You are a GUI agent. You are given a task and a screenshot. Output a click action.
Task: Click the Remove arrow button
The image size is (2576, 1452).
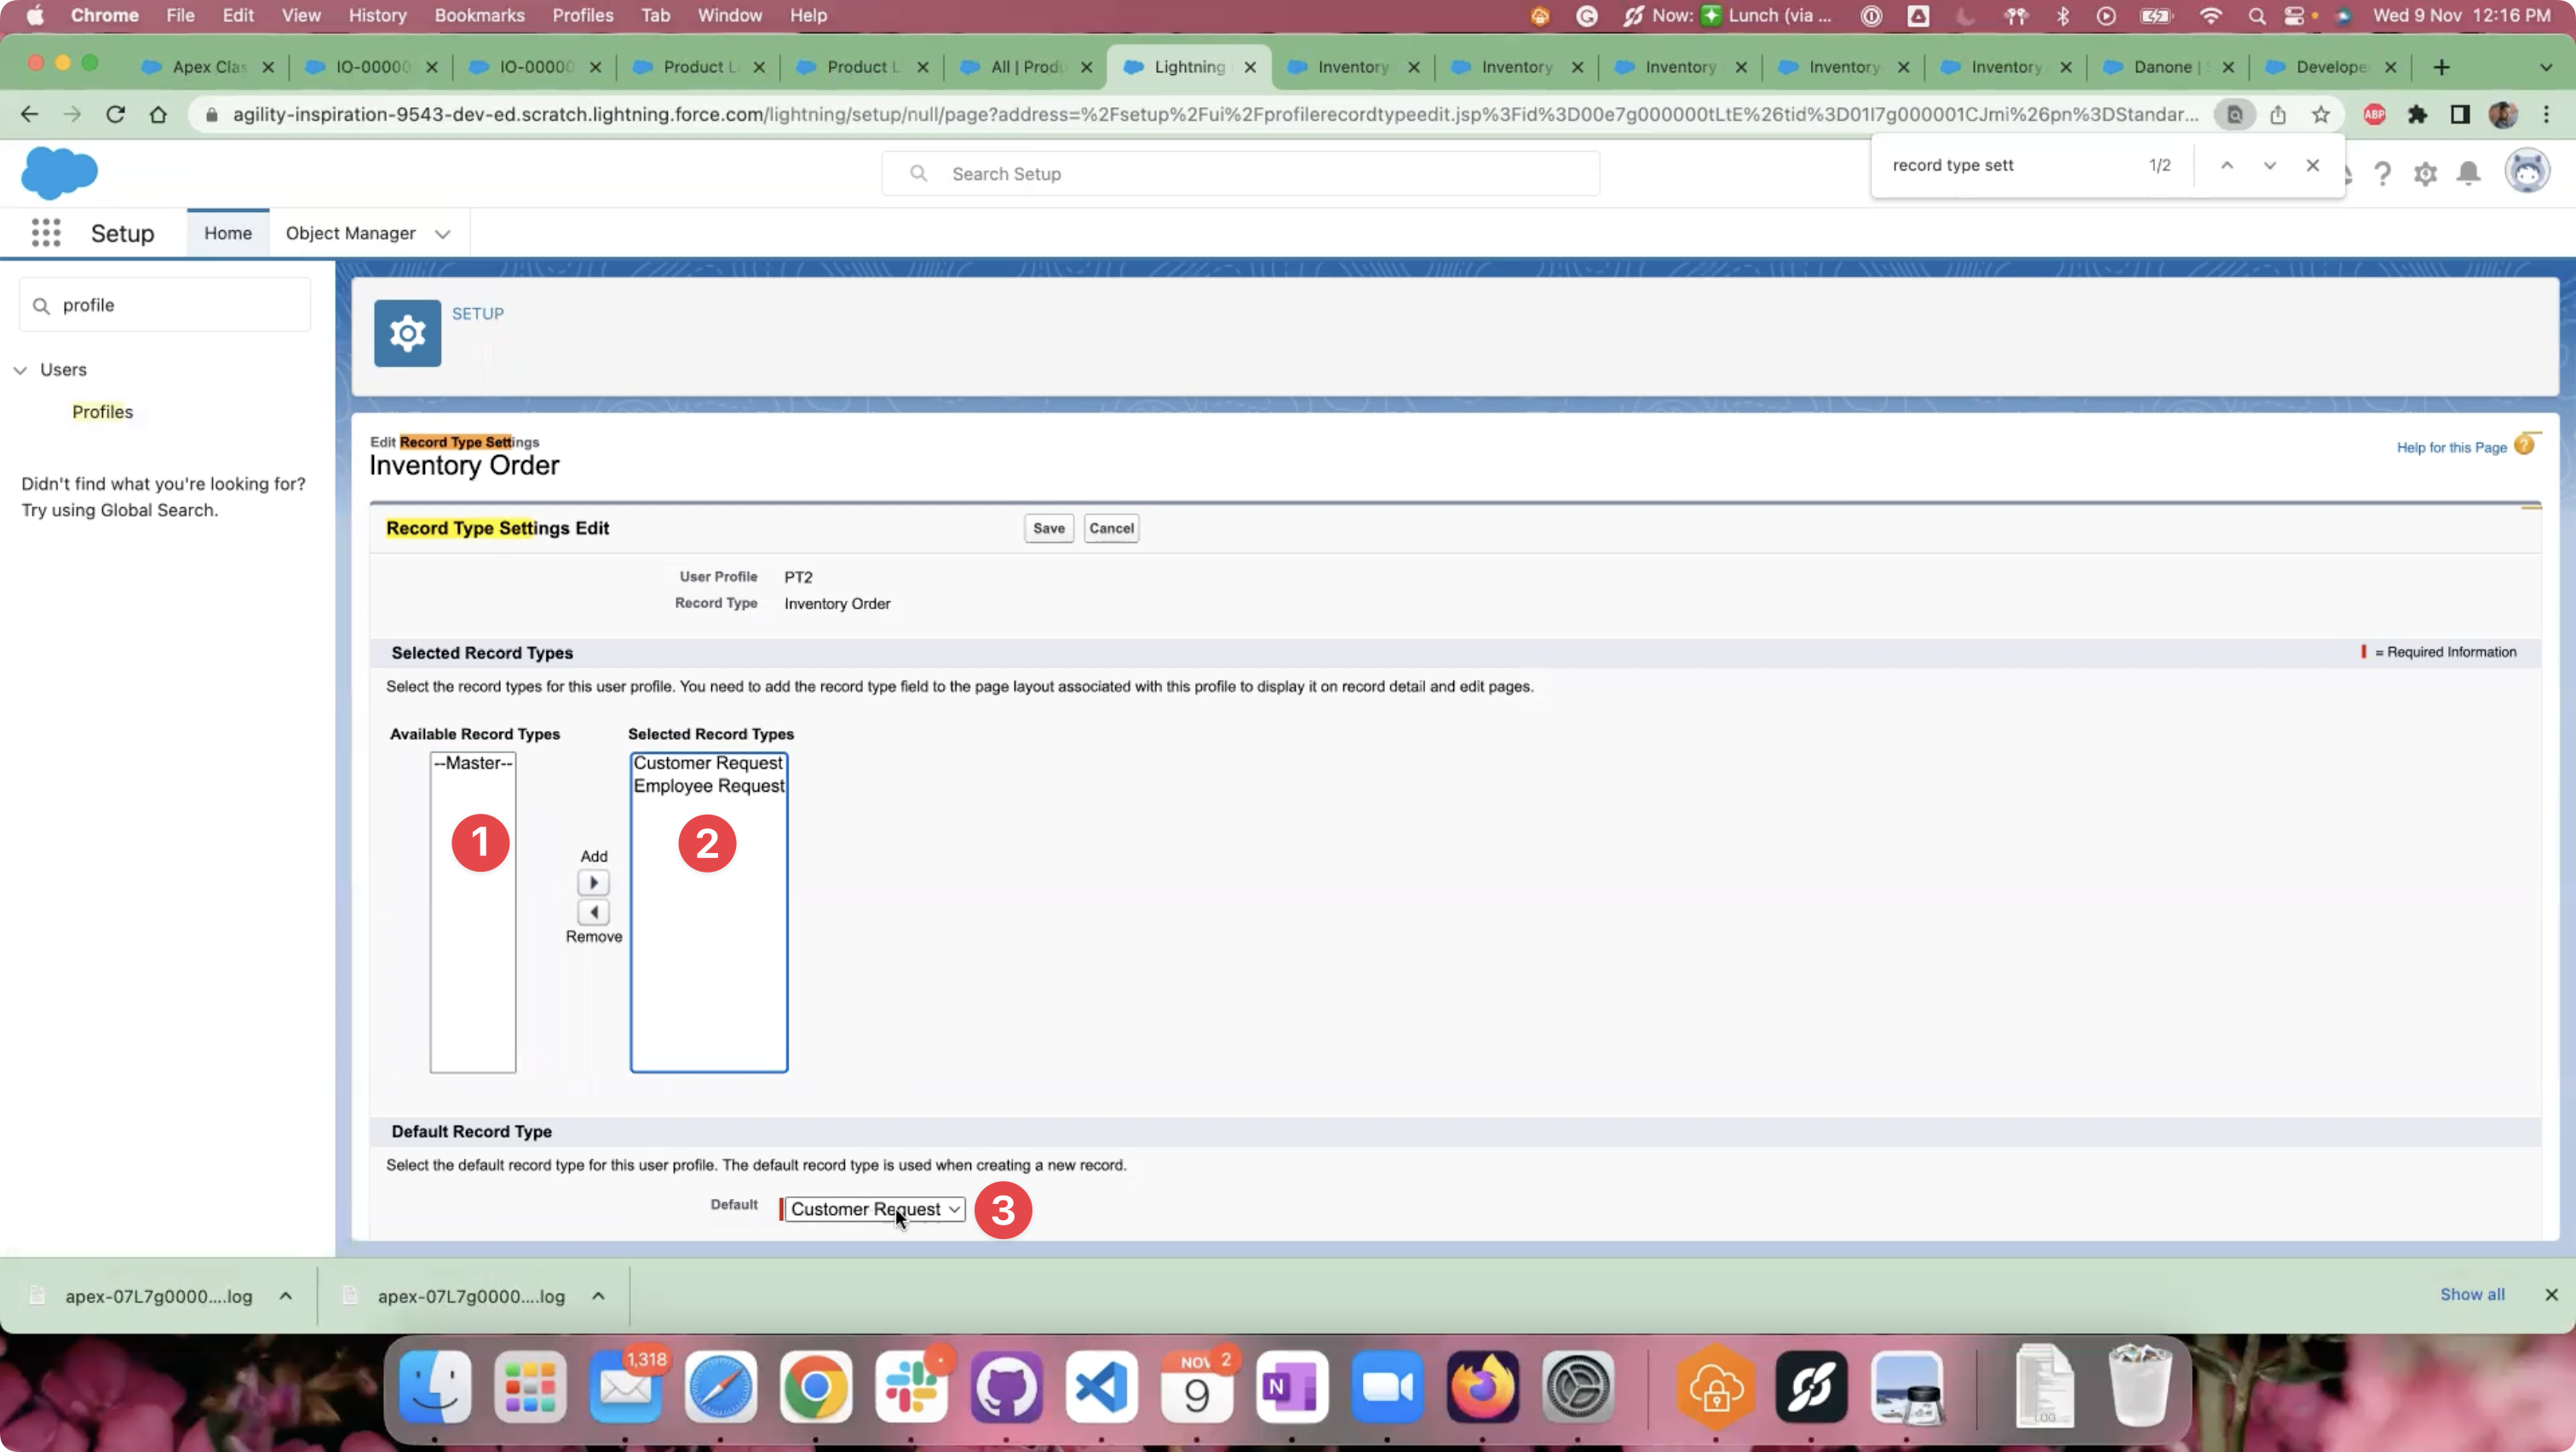(x=593, y=912)
